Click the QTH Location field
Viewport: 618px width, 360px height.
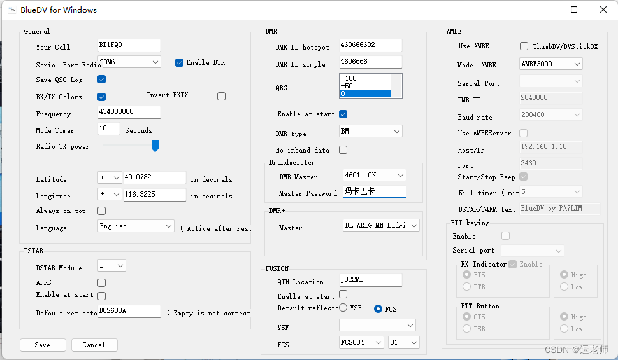[x=371, y=280]
